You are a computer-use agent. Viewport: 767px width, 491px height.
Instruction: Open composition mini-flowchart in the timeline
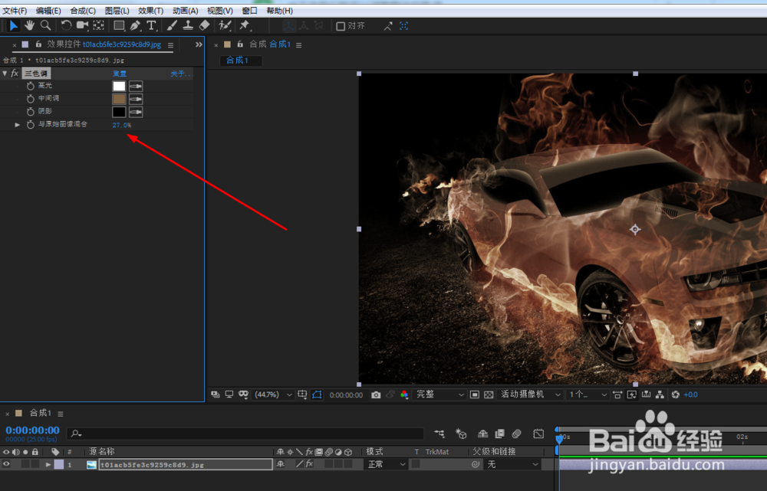439,434
